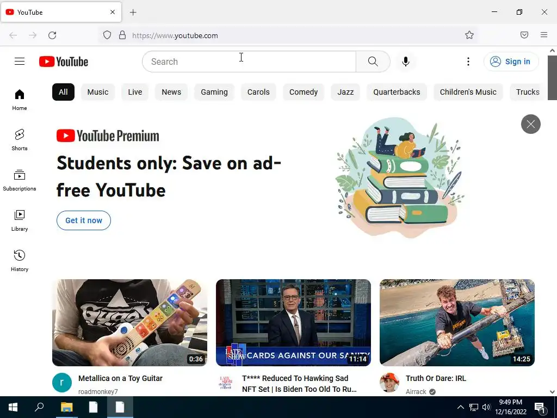557x418 pixels.
Task: Open File Explorer from taskbar
Action: click(x=66, y=407)
